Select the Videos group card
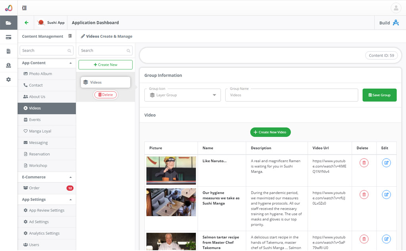The width and height of the screenshot is (406, 251). 105,82
